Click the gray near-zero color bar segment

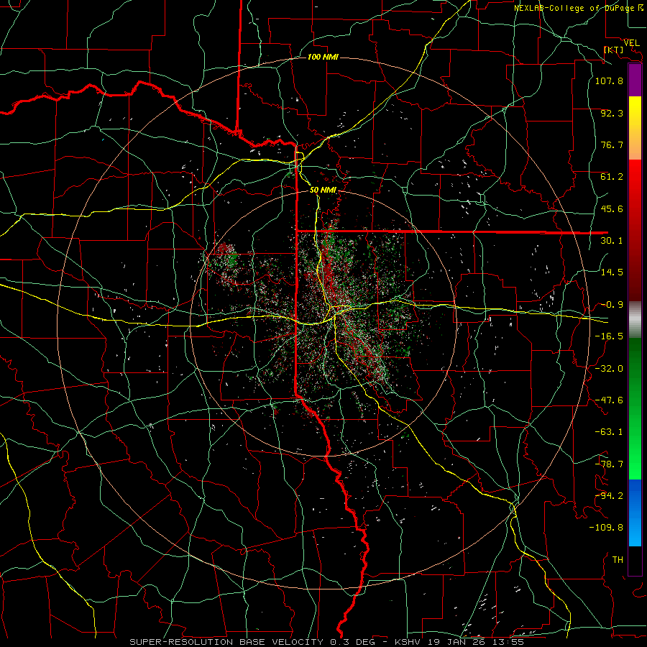click(635, 319)
